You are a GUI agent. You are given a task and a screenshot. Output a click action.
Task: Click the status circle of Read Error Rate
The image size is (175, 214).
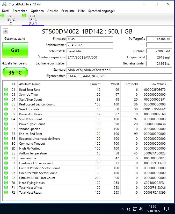[x=6, y=89]
